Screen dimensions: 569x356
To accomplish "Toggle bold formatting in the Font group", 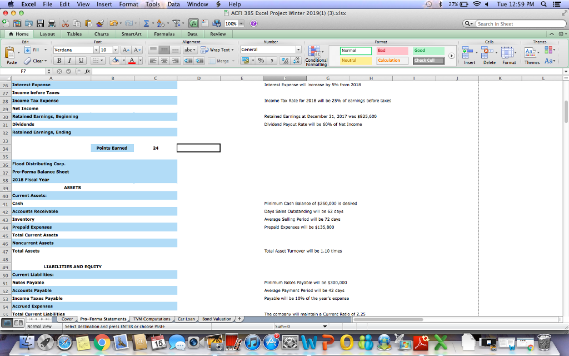I will pos(58,60).
